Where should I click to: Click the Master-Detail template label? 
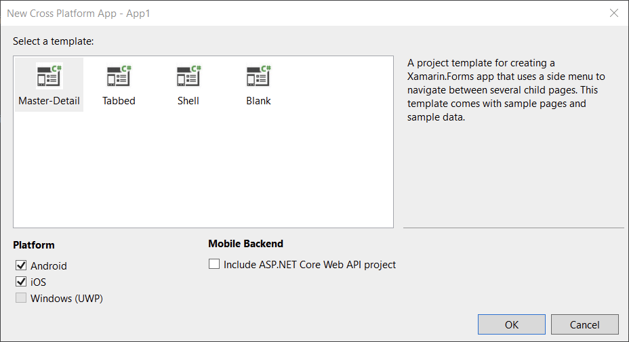[x=49, y=101]
